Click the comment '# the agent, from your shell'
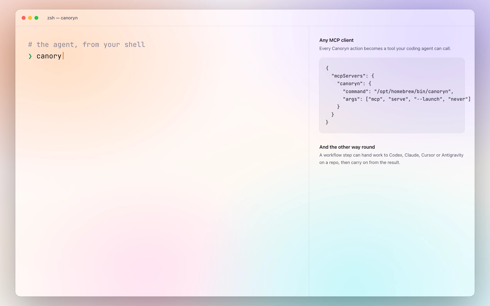The image size is (490, 306). click(87, 45)
